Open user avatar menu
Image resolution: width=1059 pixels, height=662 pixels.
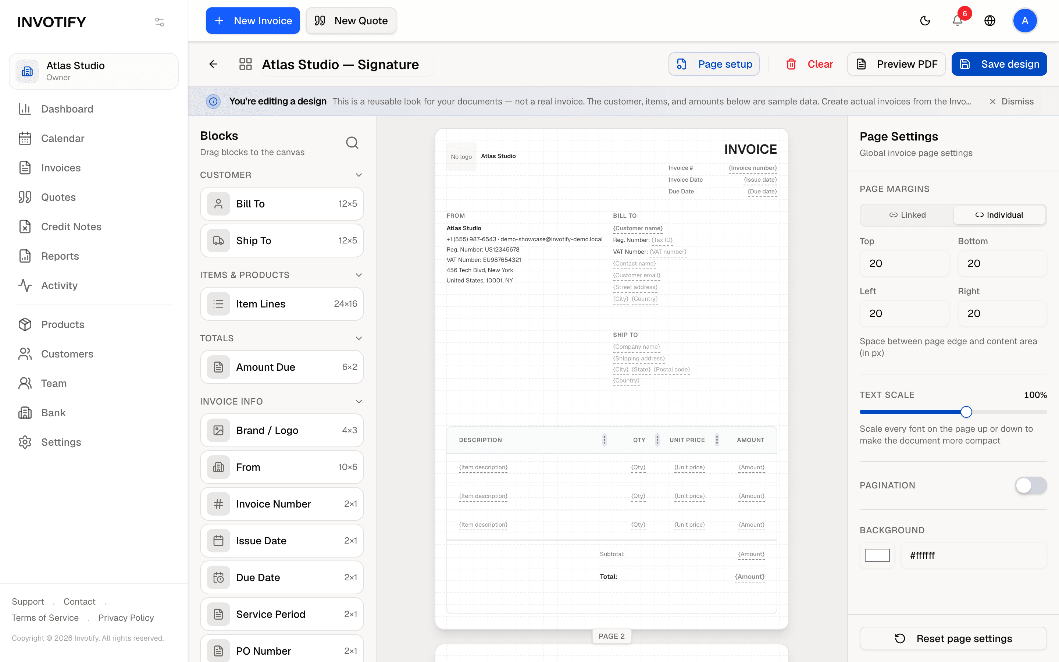pyautogui.click(x=1025, y=21)
